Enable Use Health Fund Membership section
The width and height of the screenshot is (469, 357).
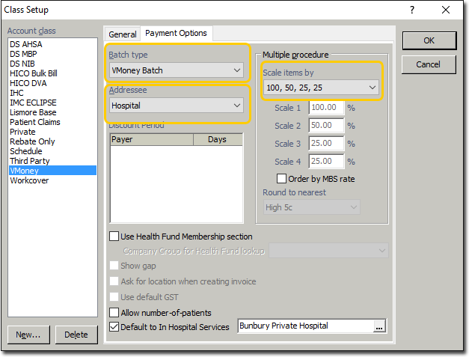click(x=114, y=237)
